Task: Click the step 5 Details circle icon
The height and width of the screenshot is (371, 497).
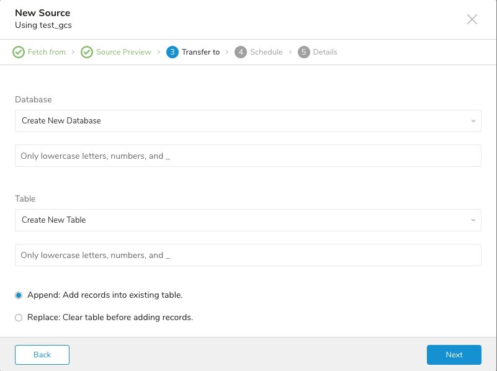Action: point(303,52)
